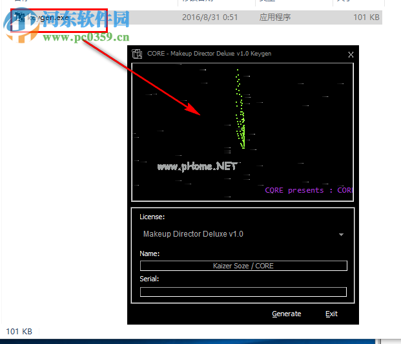The width and height of the screenshot is (401, 344).
Task: Select the keygen.exe file name
Action: (49, 17)
